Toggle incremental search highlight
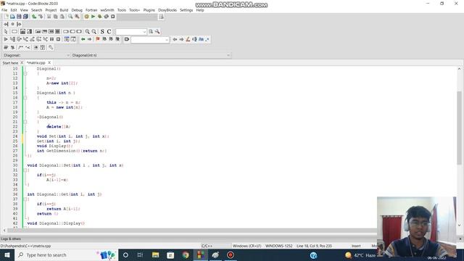 tap(188, 39)
